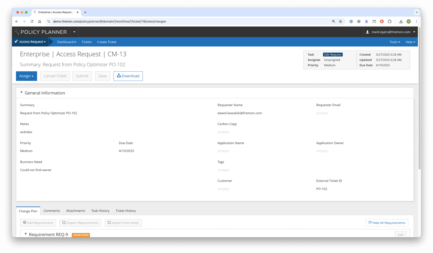433x253 pixels.
Task: Click the Cancel Ticket button
Action: (55, 76)
